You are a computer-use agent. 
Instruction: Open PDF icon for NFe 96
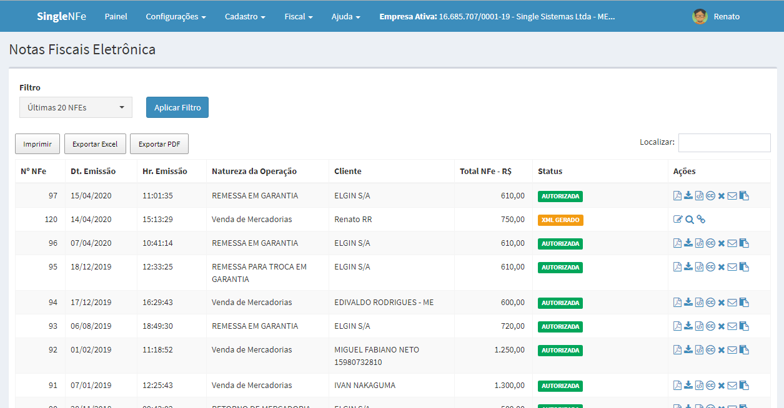tap(677, 243)
